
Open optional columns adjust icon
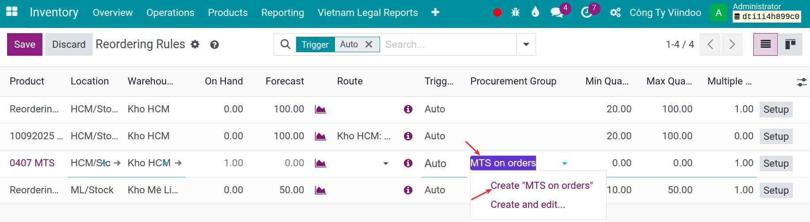[x=802, y=82]
